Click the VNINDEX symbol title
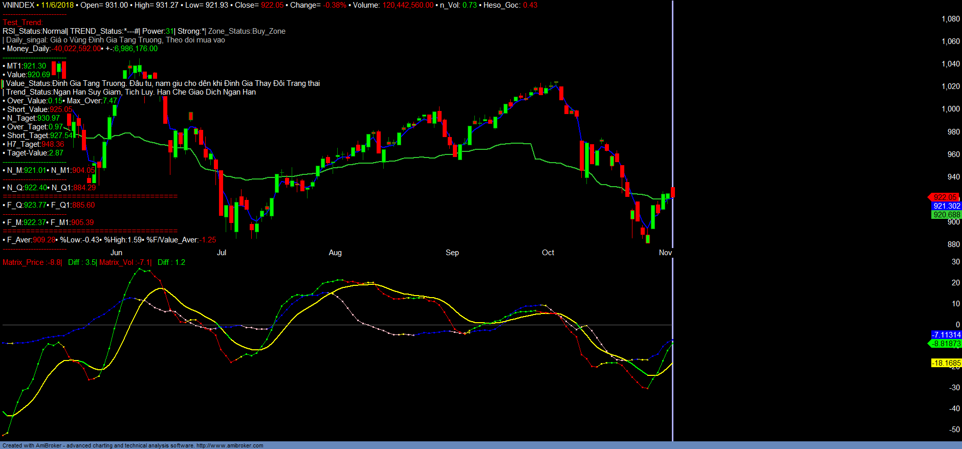This screenshot has width=962, height=449. point(18,5)
